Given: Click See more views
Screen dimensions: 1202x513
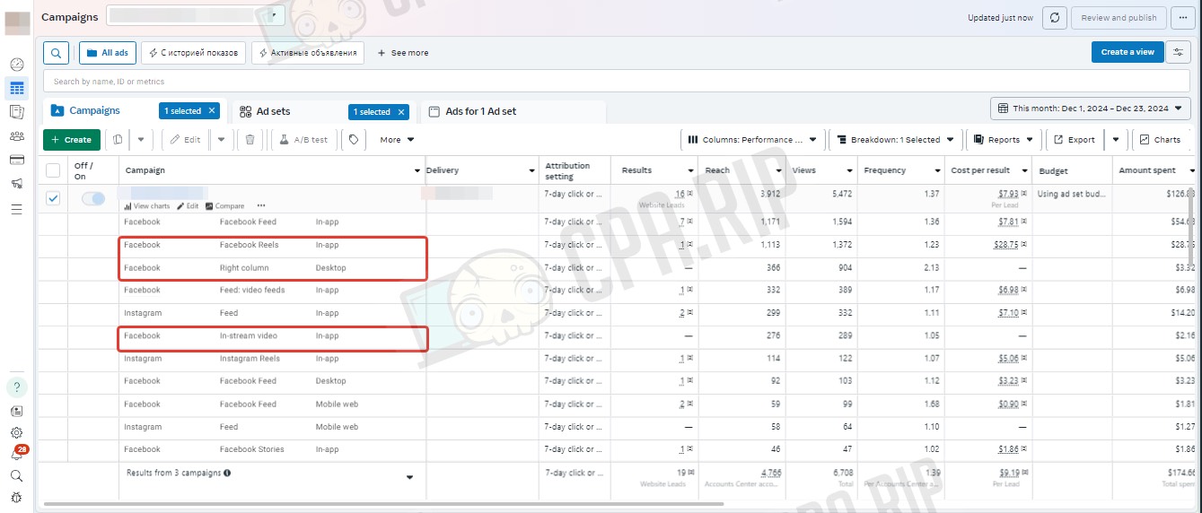Looking at the screenshot, I should tap(403, 53).
